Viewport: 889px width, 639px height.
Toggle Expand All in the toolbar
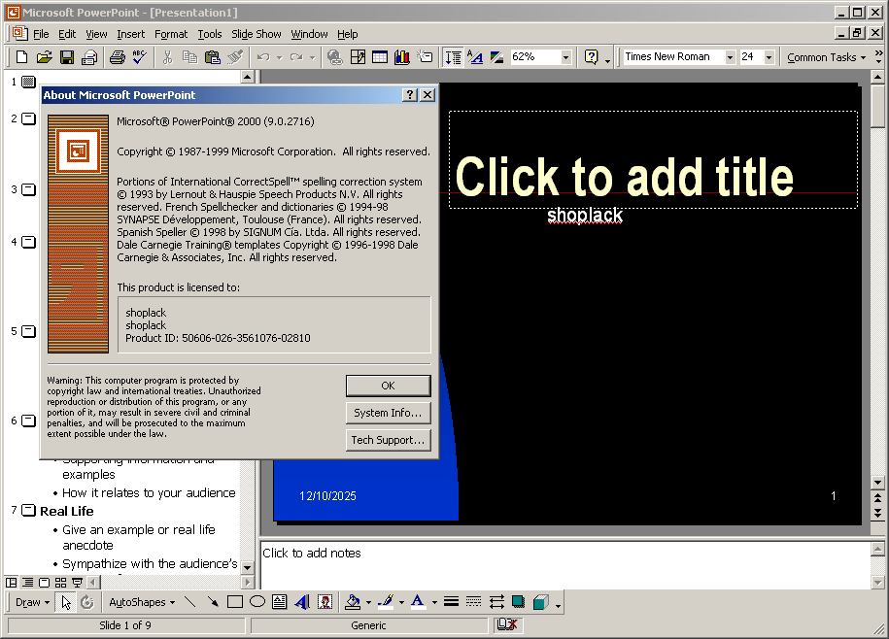(x=453, y=57)
